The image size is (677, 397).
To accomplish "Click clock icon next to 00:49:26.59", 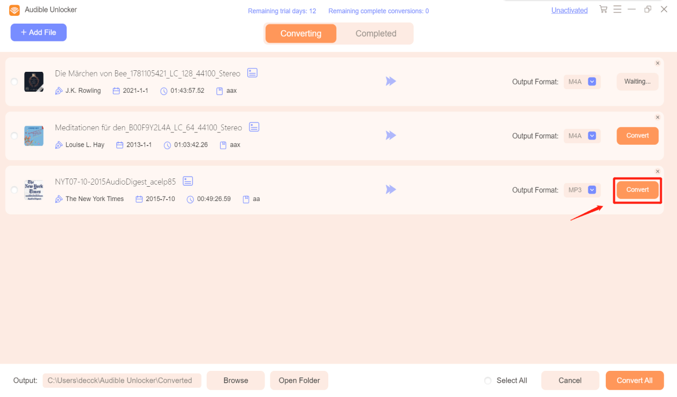I will pos(190,199).
